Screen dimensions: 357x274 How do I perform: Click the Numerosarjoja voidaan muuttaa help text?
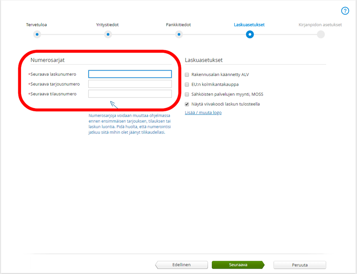(x=130, y=124)
